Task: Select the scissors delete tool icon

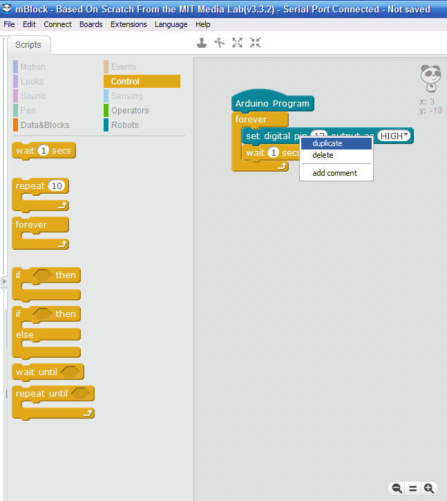Action: click(219, 42)
